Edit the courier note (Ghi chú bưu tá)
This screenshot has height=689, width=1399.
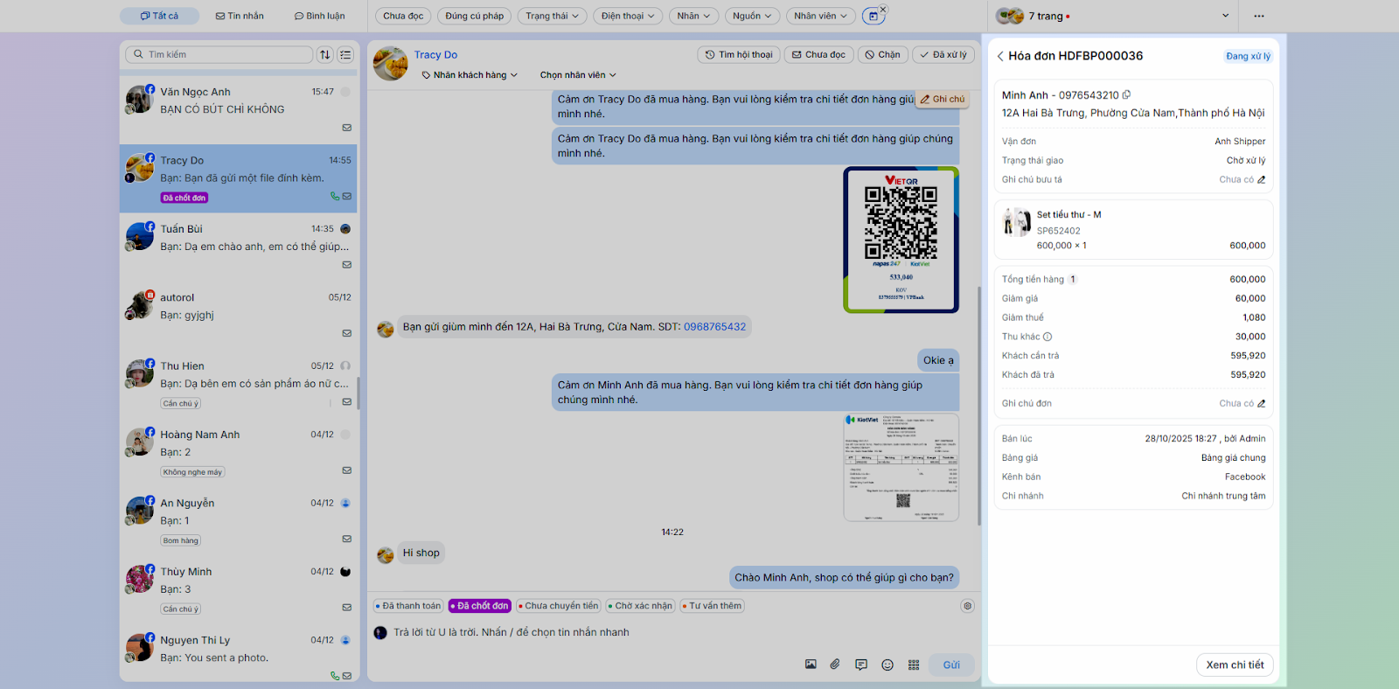click(1261, 180)
